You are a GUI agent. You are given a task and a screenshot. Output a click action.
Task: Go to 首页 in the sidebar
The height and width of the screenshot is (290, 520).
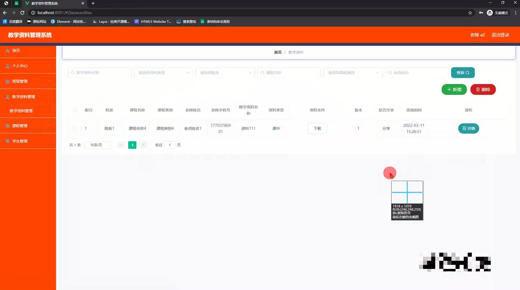pos(28,50)
